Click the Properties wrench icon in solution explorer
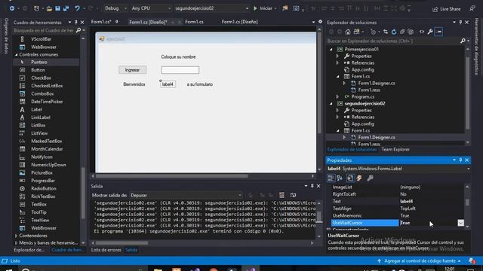Screen dimensions: 483x271 (430, 32)
